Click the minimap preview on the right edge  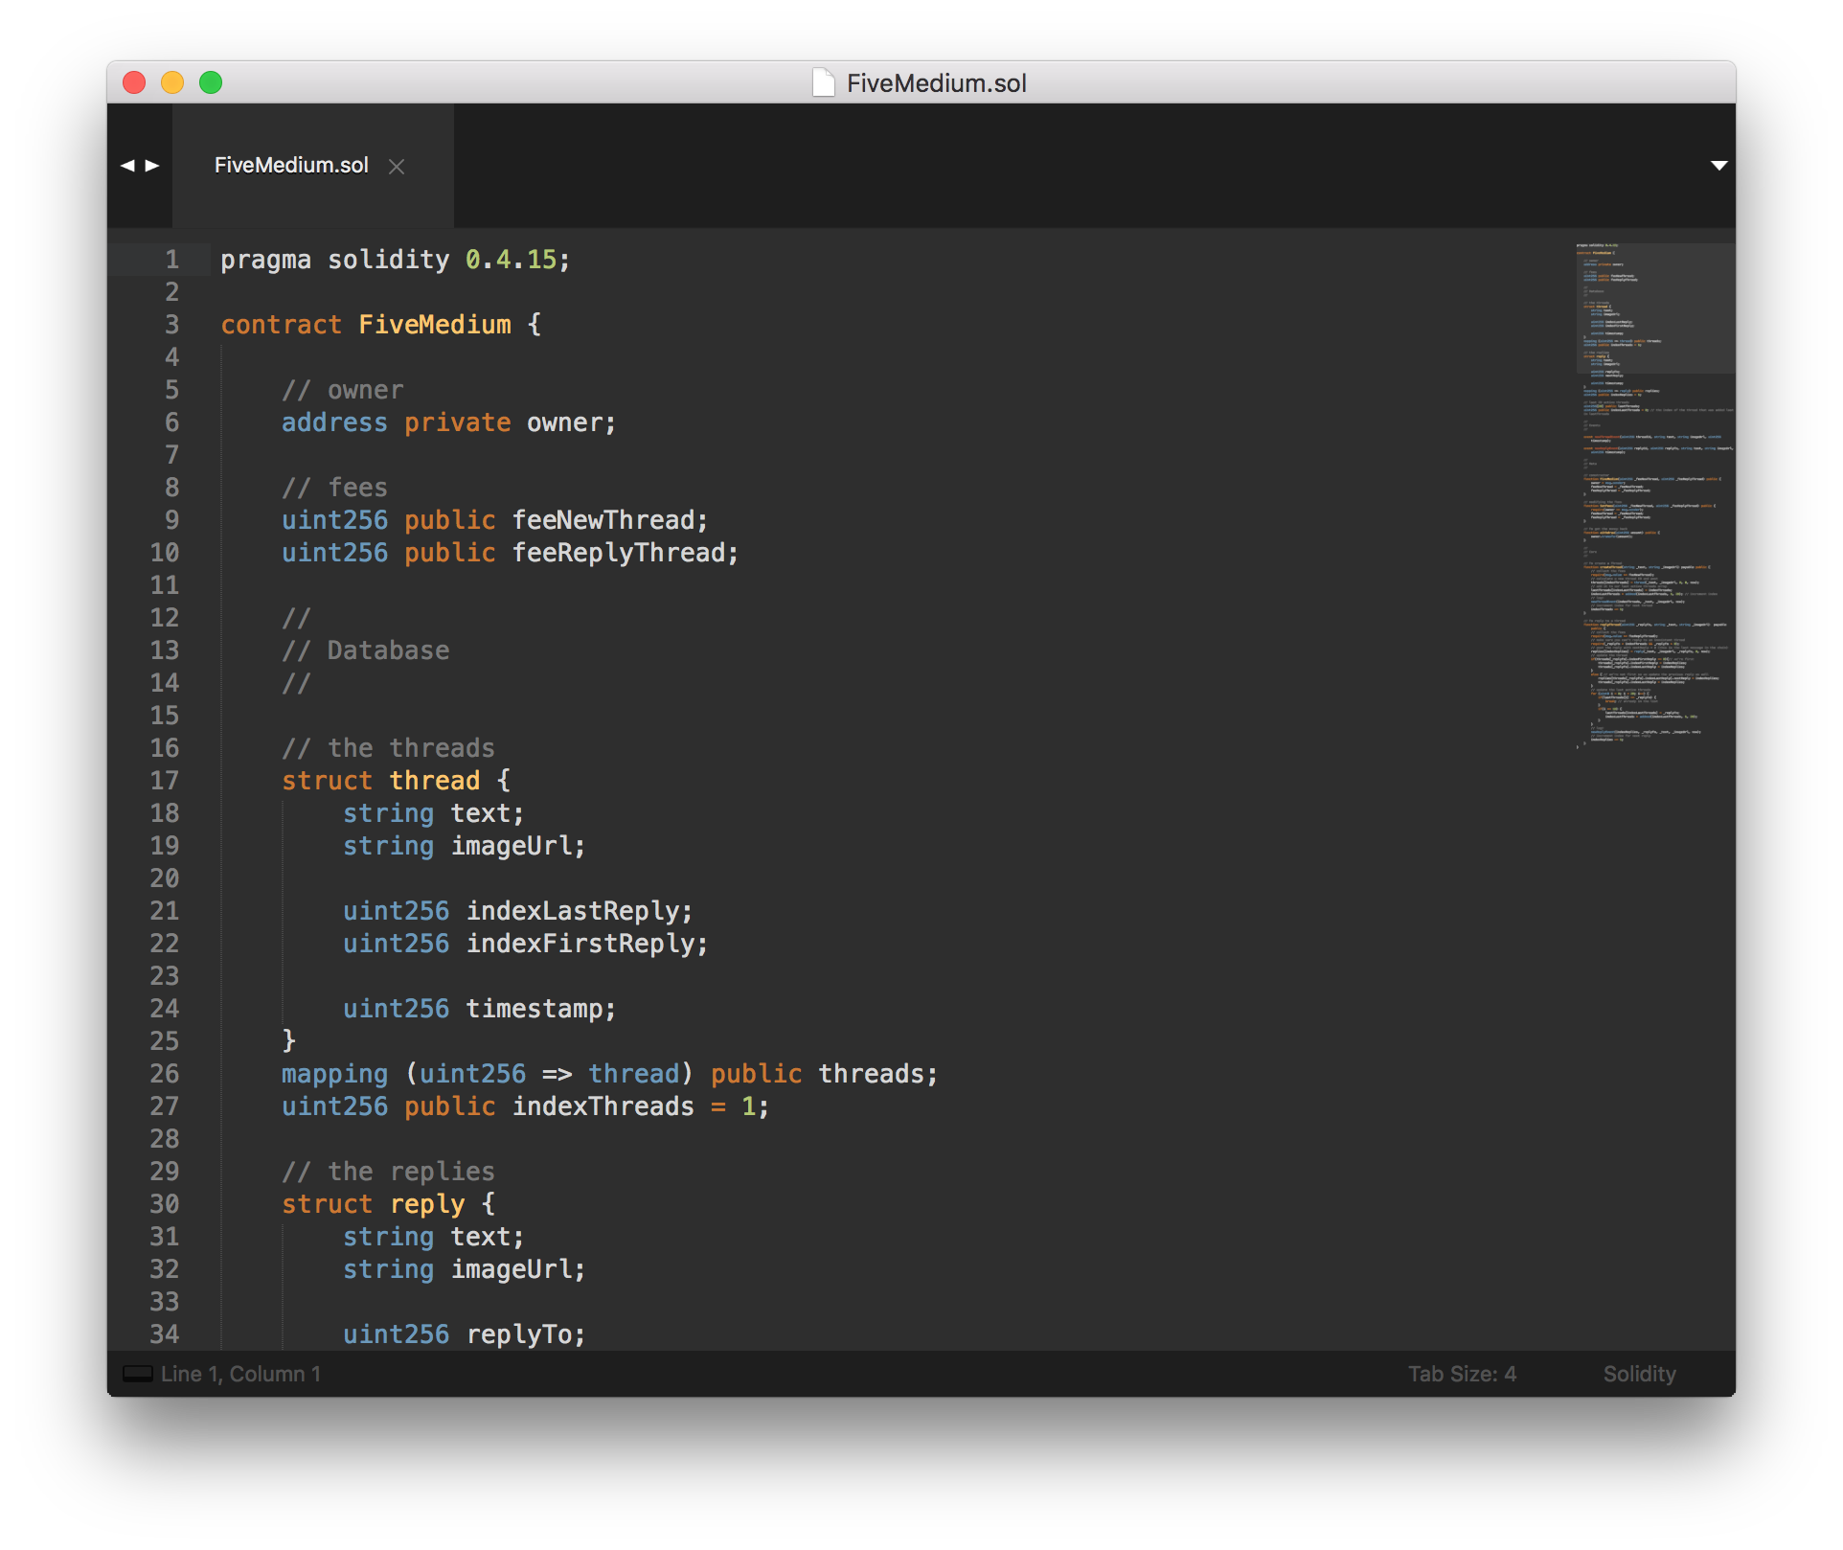[x=1652, y=527]
